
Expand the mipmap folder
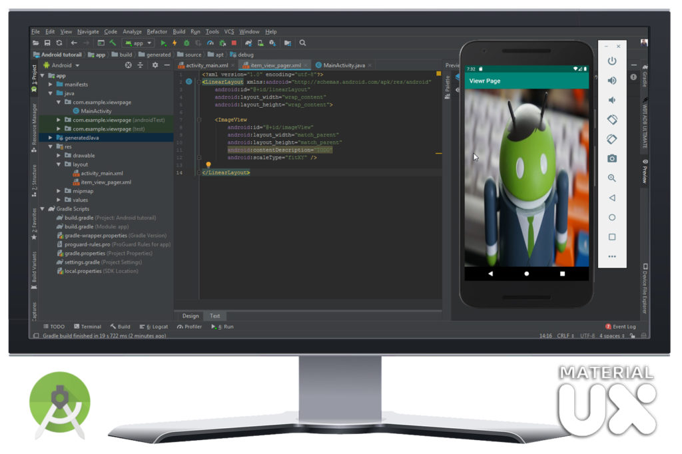tap(59, 191)
